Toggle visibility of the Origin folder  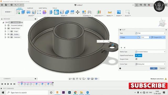(8, 31)
